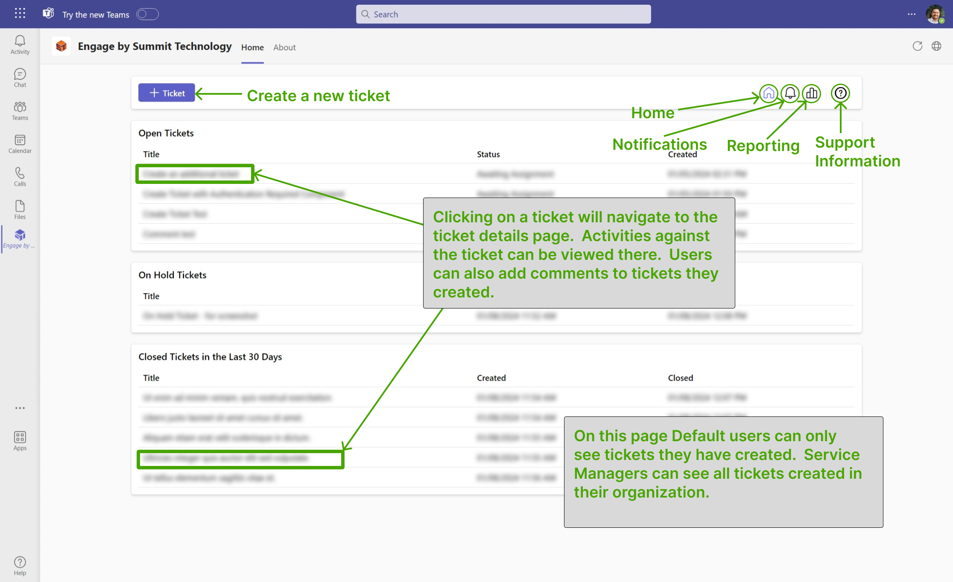953x582 pixels.
Task: Open your profile avatar menu
Action: 935,14
